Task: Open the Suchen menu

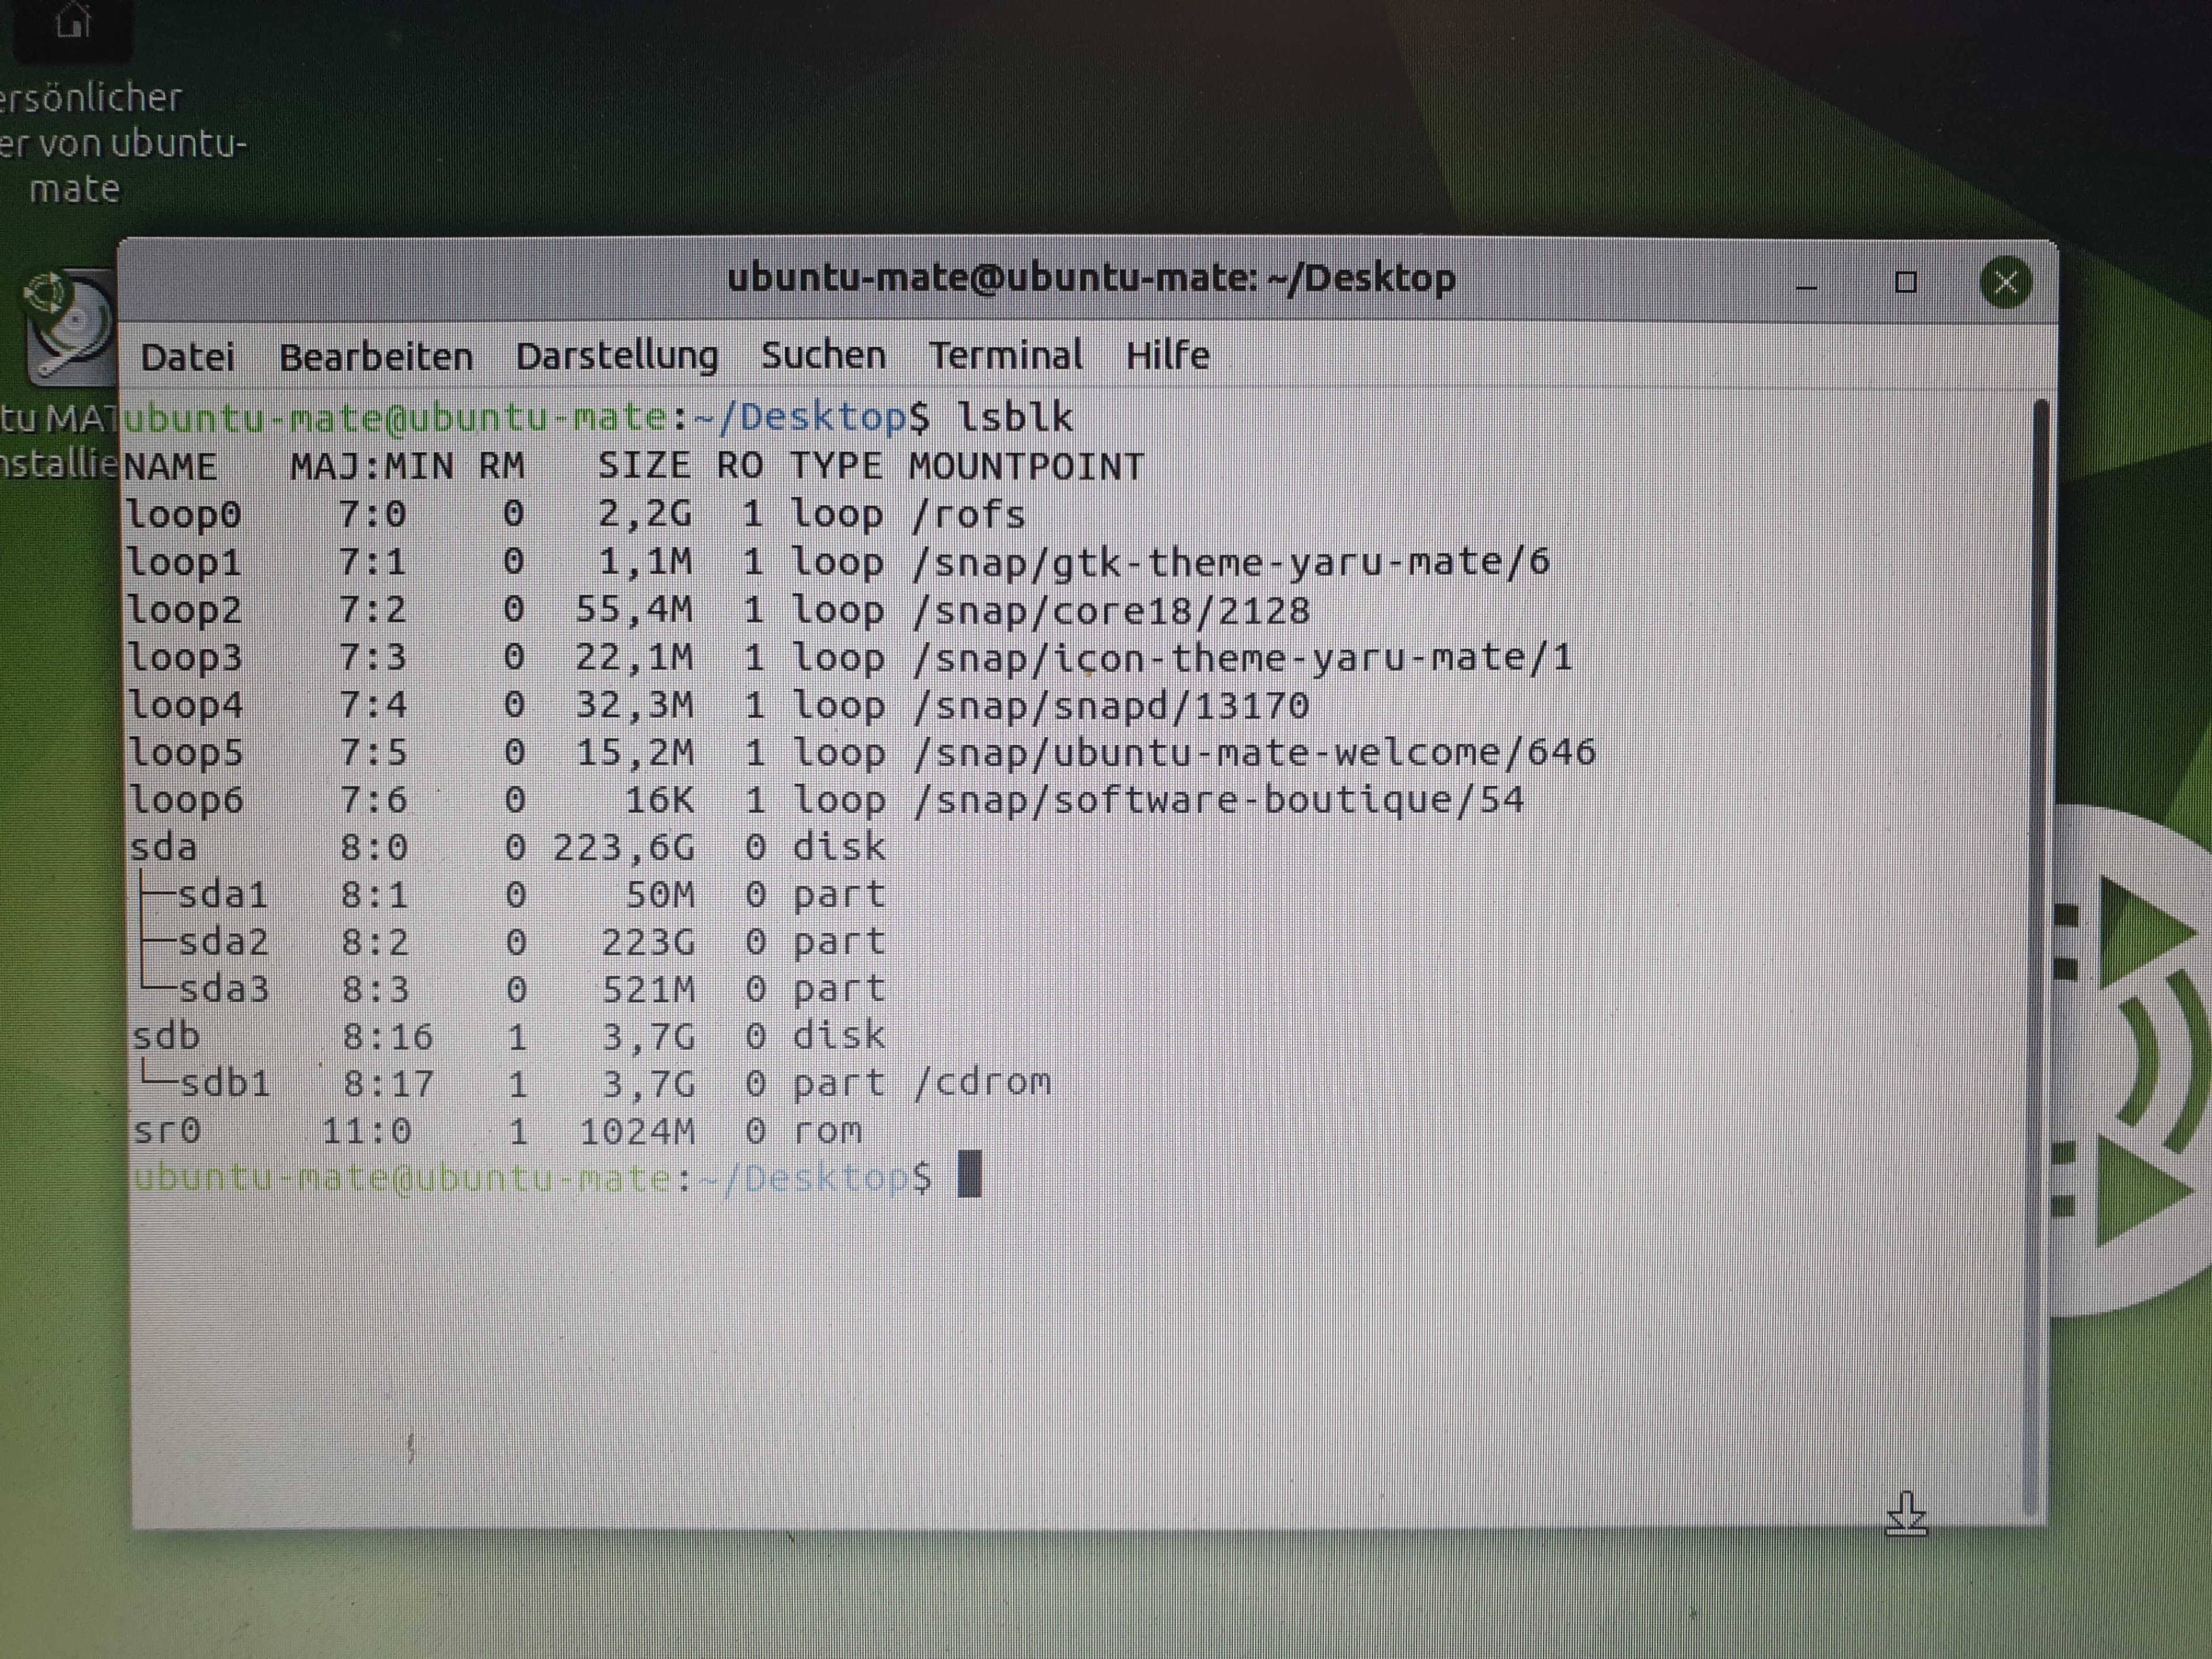Action: pyautogui.click(x=823, y=355)
